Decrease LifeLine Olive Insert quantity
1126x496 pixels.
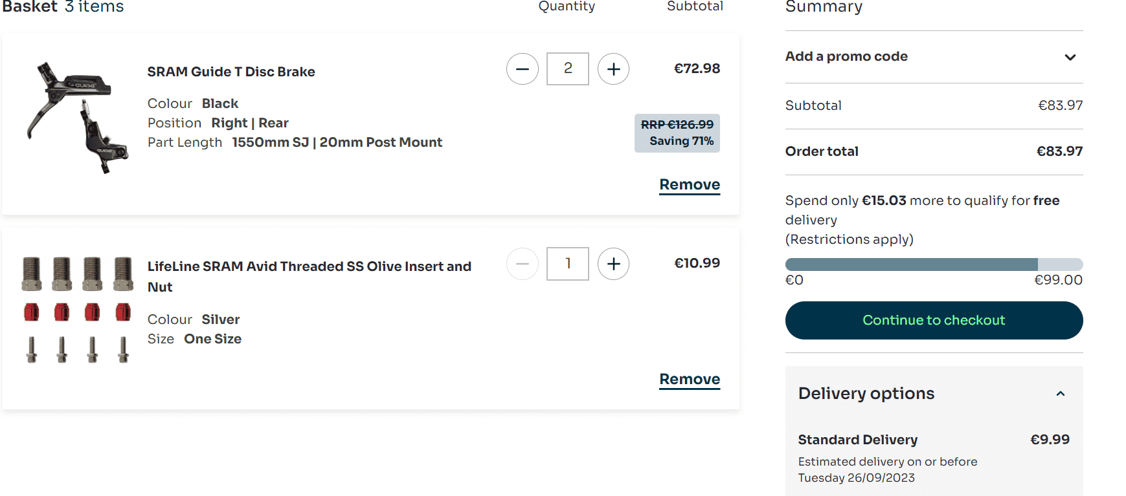click(x=523, y=264)
